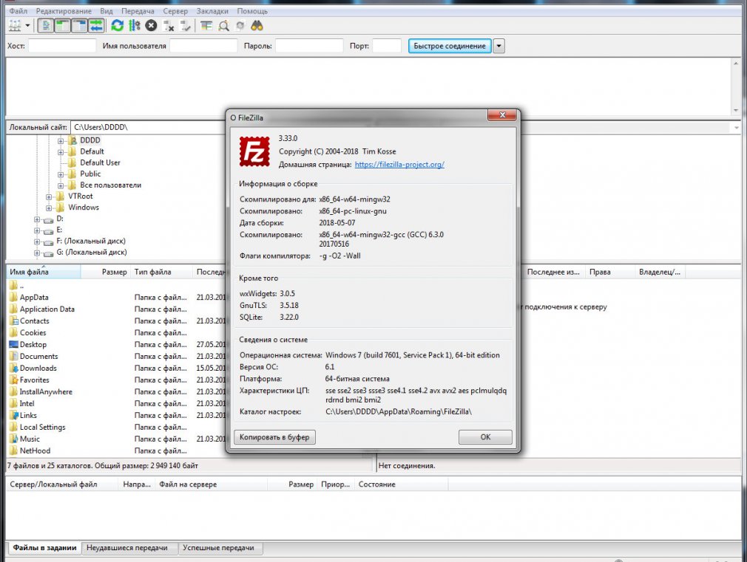747x562 pixels.
Task: Select the Favorites folder icon
Action: [x=13, y=380]
